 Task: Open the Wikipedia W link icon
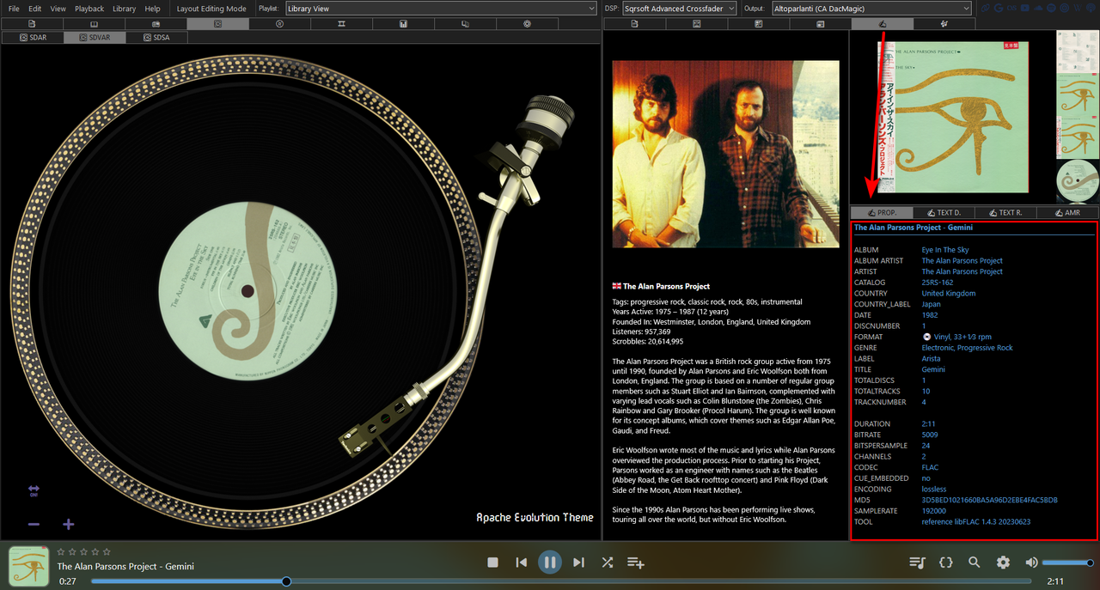coord(1077,9)
